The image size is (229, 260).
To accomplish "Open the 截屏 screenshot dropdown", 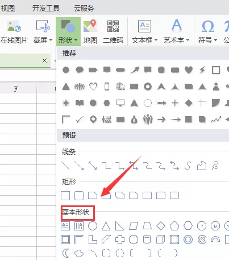I will click(x=43, y=32).
